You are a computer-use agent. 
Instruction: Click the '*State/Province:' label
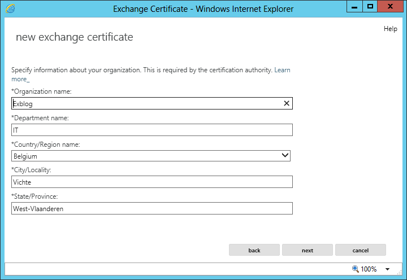34,196
